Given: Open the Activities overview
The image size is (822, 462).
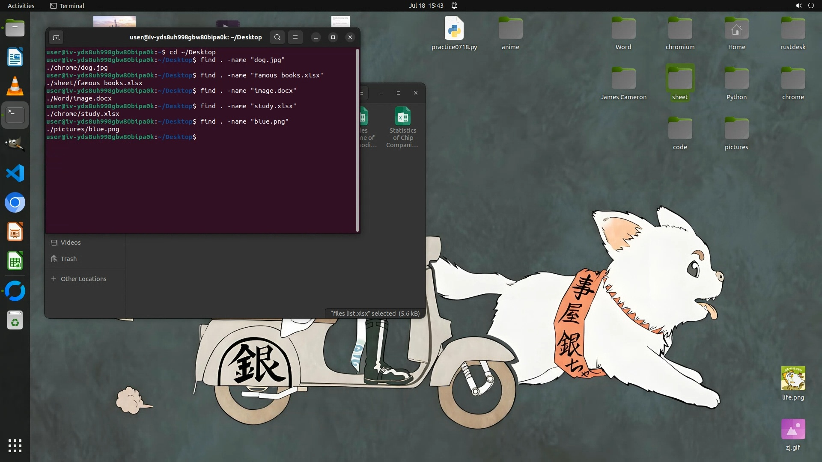Looking at the screenshot, I should coord(21,6).
